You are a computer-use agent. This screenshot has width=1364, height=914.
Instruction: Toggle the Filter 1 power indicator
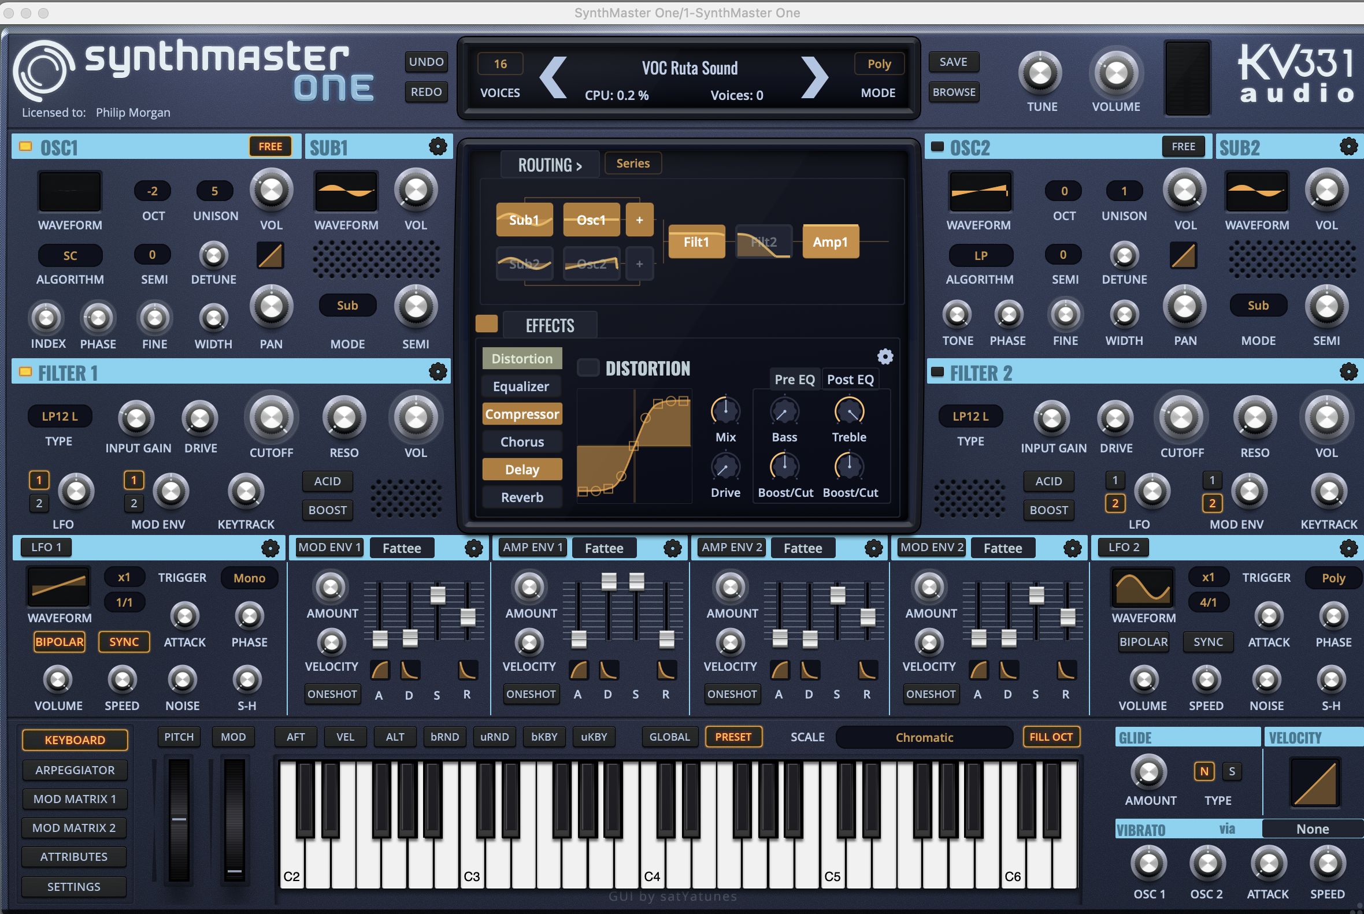tap(25, 371)
